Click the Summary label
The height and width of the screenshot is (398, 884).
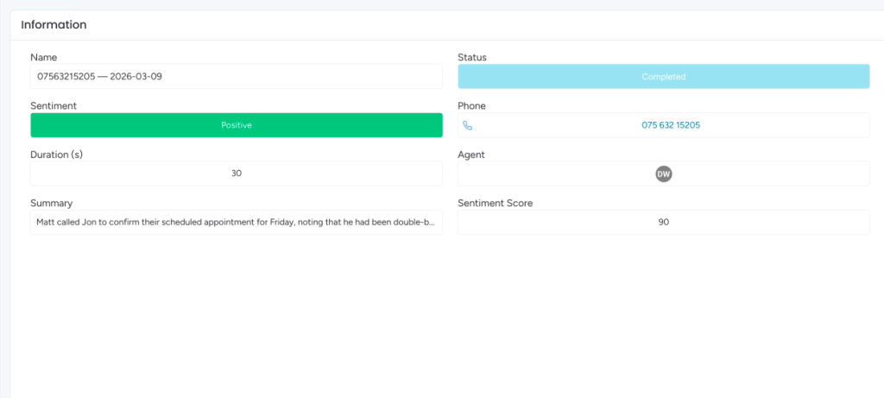click(x=51, y=203)
